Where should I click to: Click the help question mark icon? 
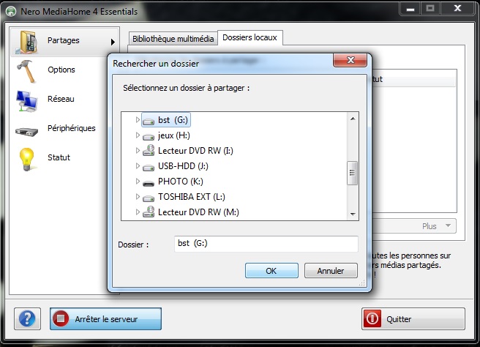point(27,318)
